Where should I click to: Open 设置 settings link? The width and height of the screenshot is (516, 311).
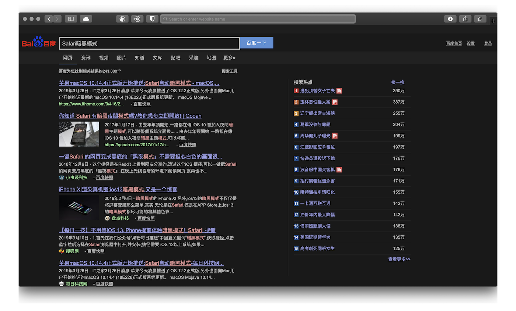coord(471,43)
